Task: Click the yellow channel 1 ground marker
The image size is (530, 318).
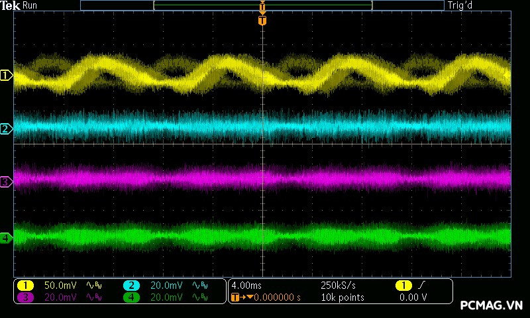Action: (x=6, y=76)
